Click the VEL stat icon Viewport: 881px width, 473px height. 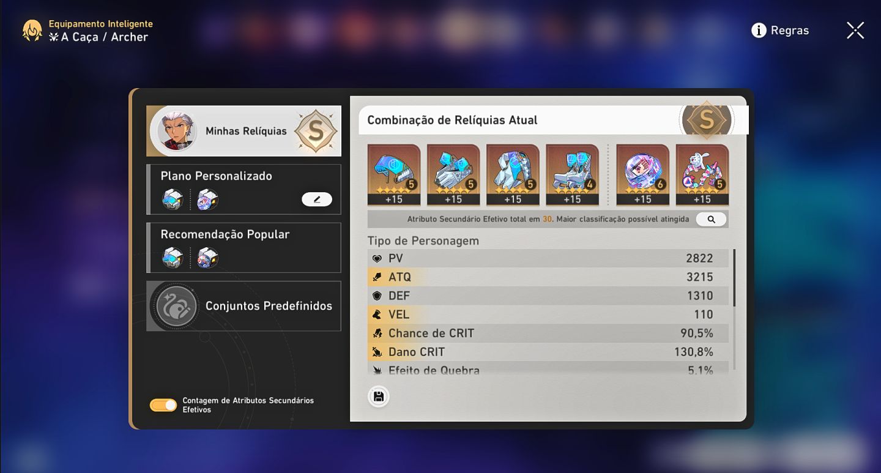tap(377, 315)
